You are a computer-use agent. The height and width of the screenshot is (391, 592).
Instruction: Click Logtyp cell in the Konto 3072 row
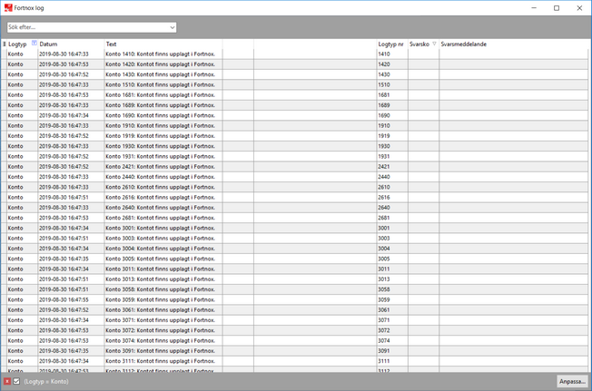(23, 330)
